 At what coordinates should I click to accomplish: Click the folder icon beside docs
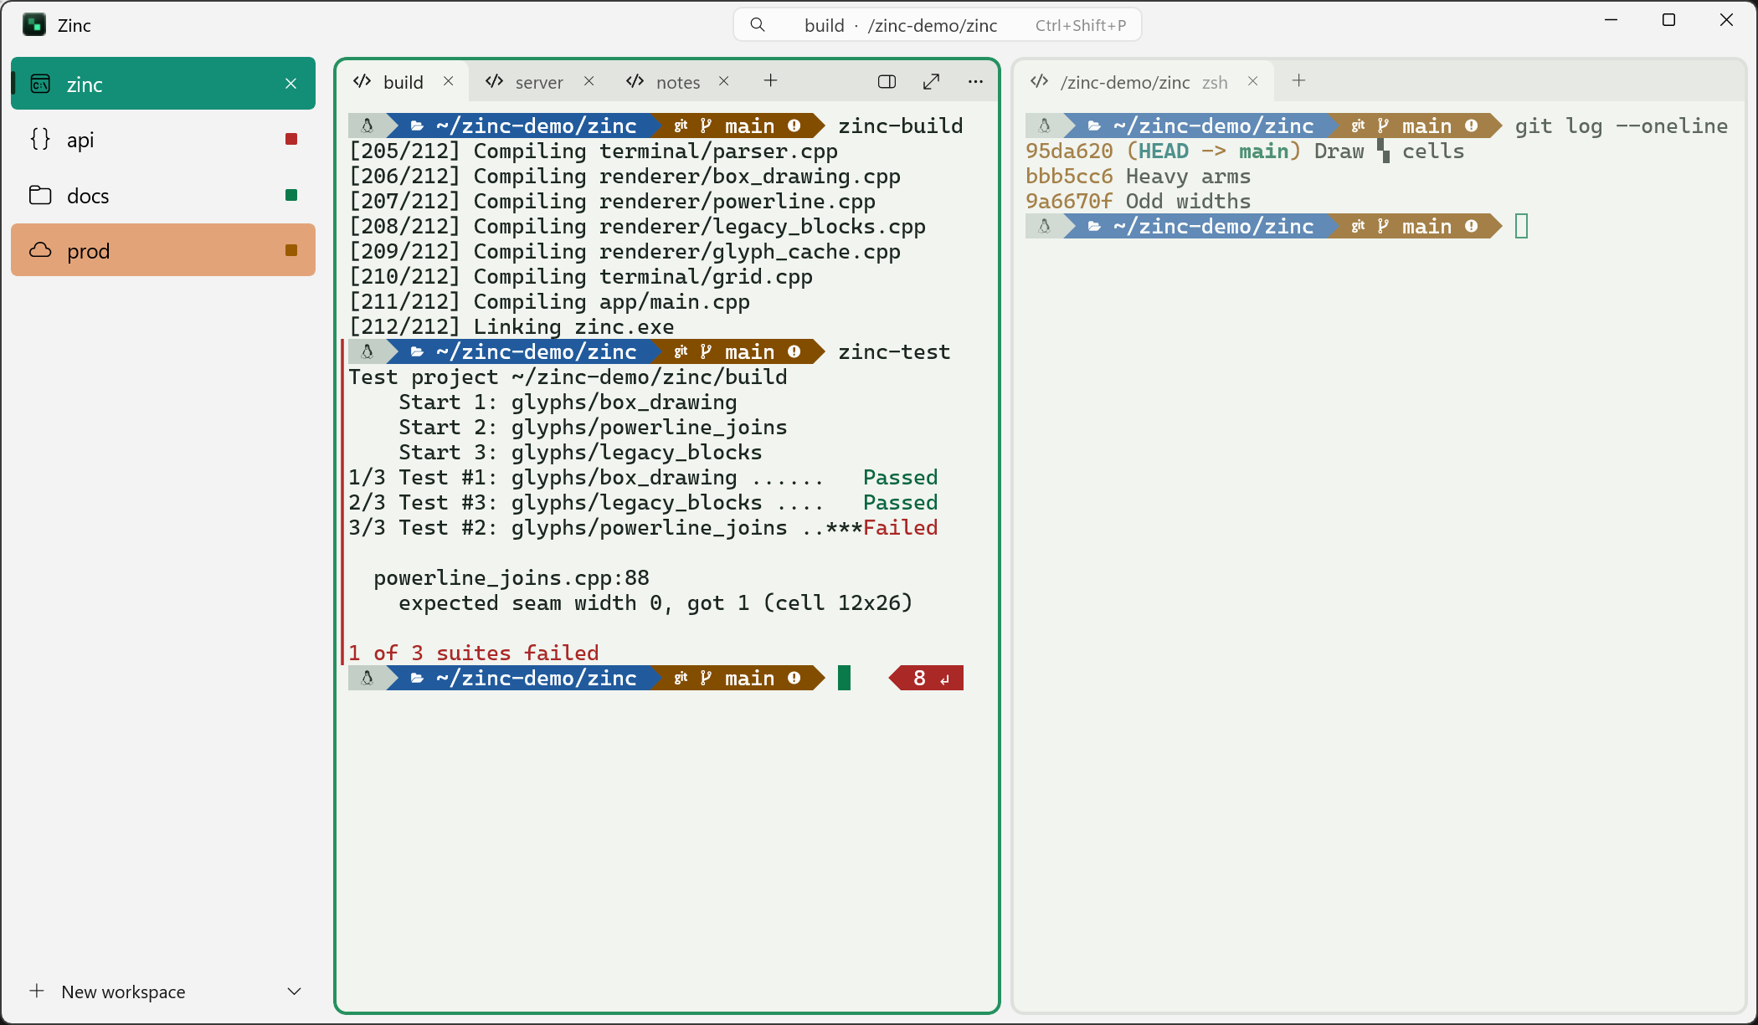click(40, 195)
